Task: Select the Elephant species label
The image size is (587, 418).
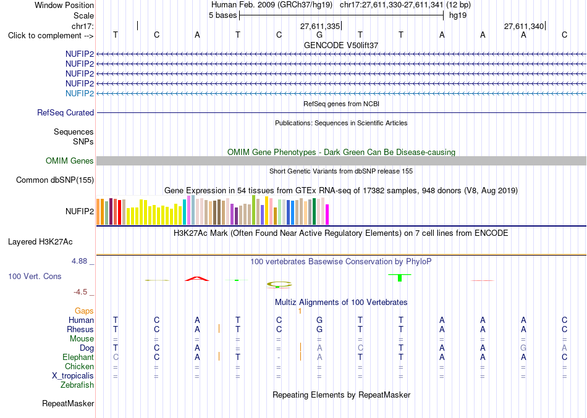Action: click(78, 357)
